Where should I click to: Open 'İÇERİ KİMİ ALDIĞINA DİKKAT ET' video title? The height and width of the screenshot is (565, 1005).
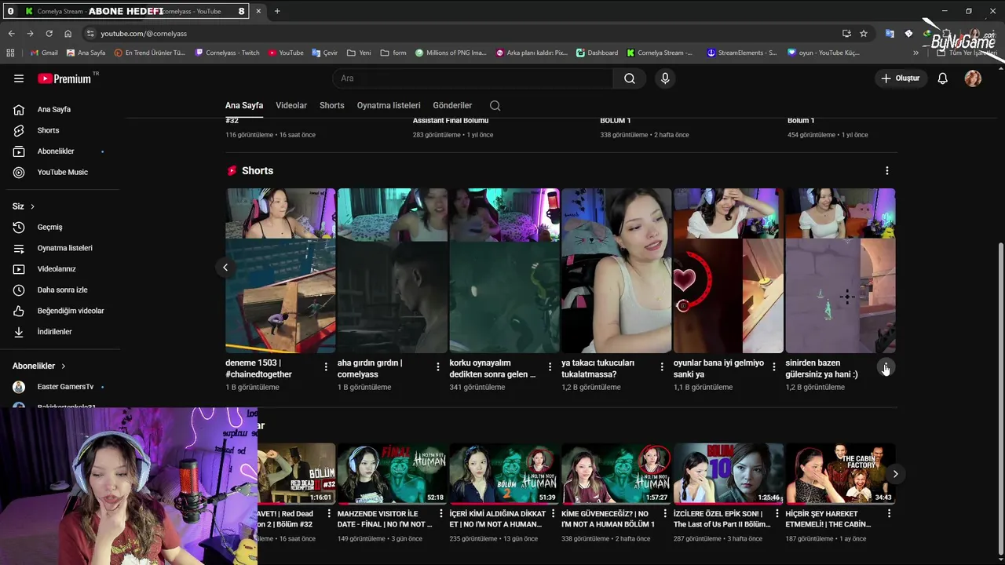point(497,519)
